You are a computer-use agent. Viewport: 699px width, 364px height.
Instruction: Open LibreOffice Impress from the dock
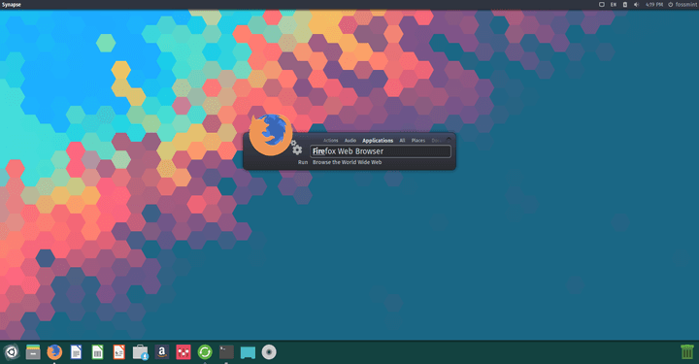pyautogui.click(x=119, y=352)
